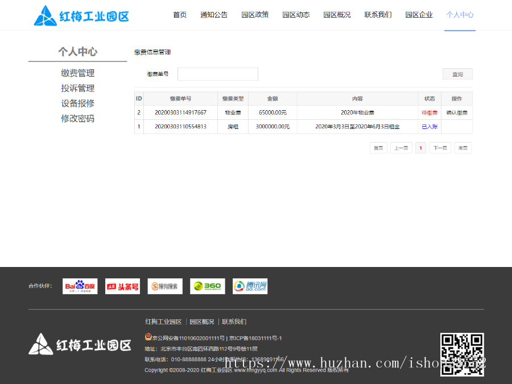
Task: Open the 360 partner logo
Action: tap(207, 286)
